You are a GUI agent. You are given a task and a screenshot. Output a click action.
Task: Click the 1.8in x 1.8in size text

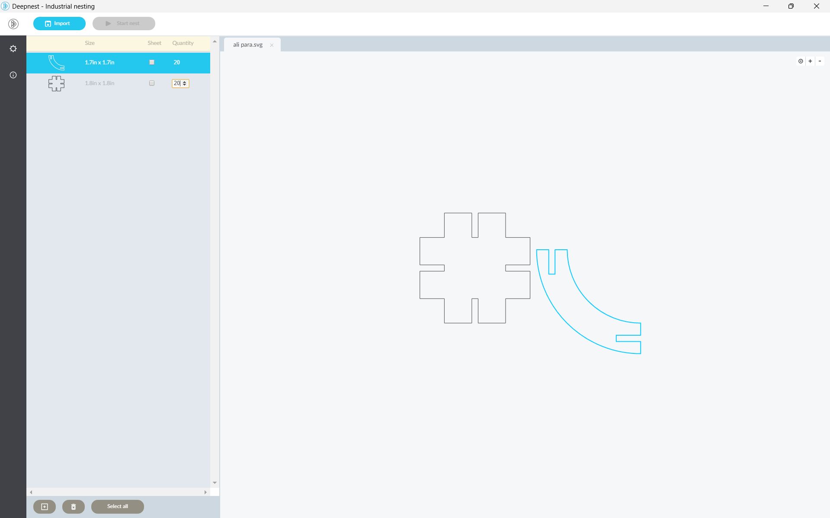click(99, 83)
